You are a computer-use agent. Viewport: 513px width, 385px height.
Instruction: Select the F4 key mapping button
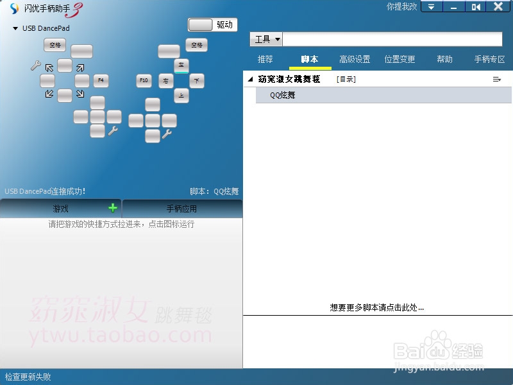point(101,80)
